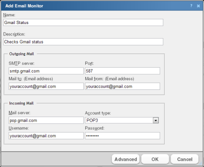Click the Outgoing Mail group label

[22, 54]
